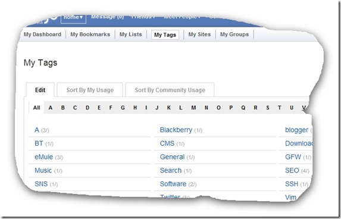The height and width of the screenshot is (219, 341).
Task: Open the My Groups tab
Action: (x=234, y=35)
